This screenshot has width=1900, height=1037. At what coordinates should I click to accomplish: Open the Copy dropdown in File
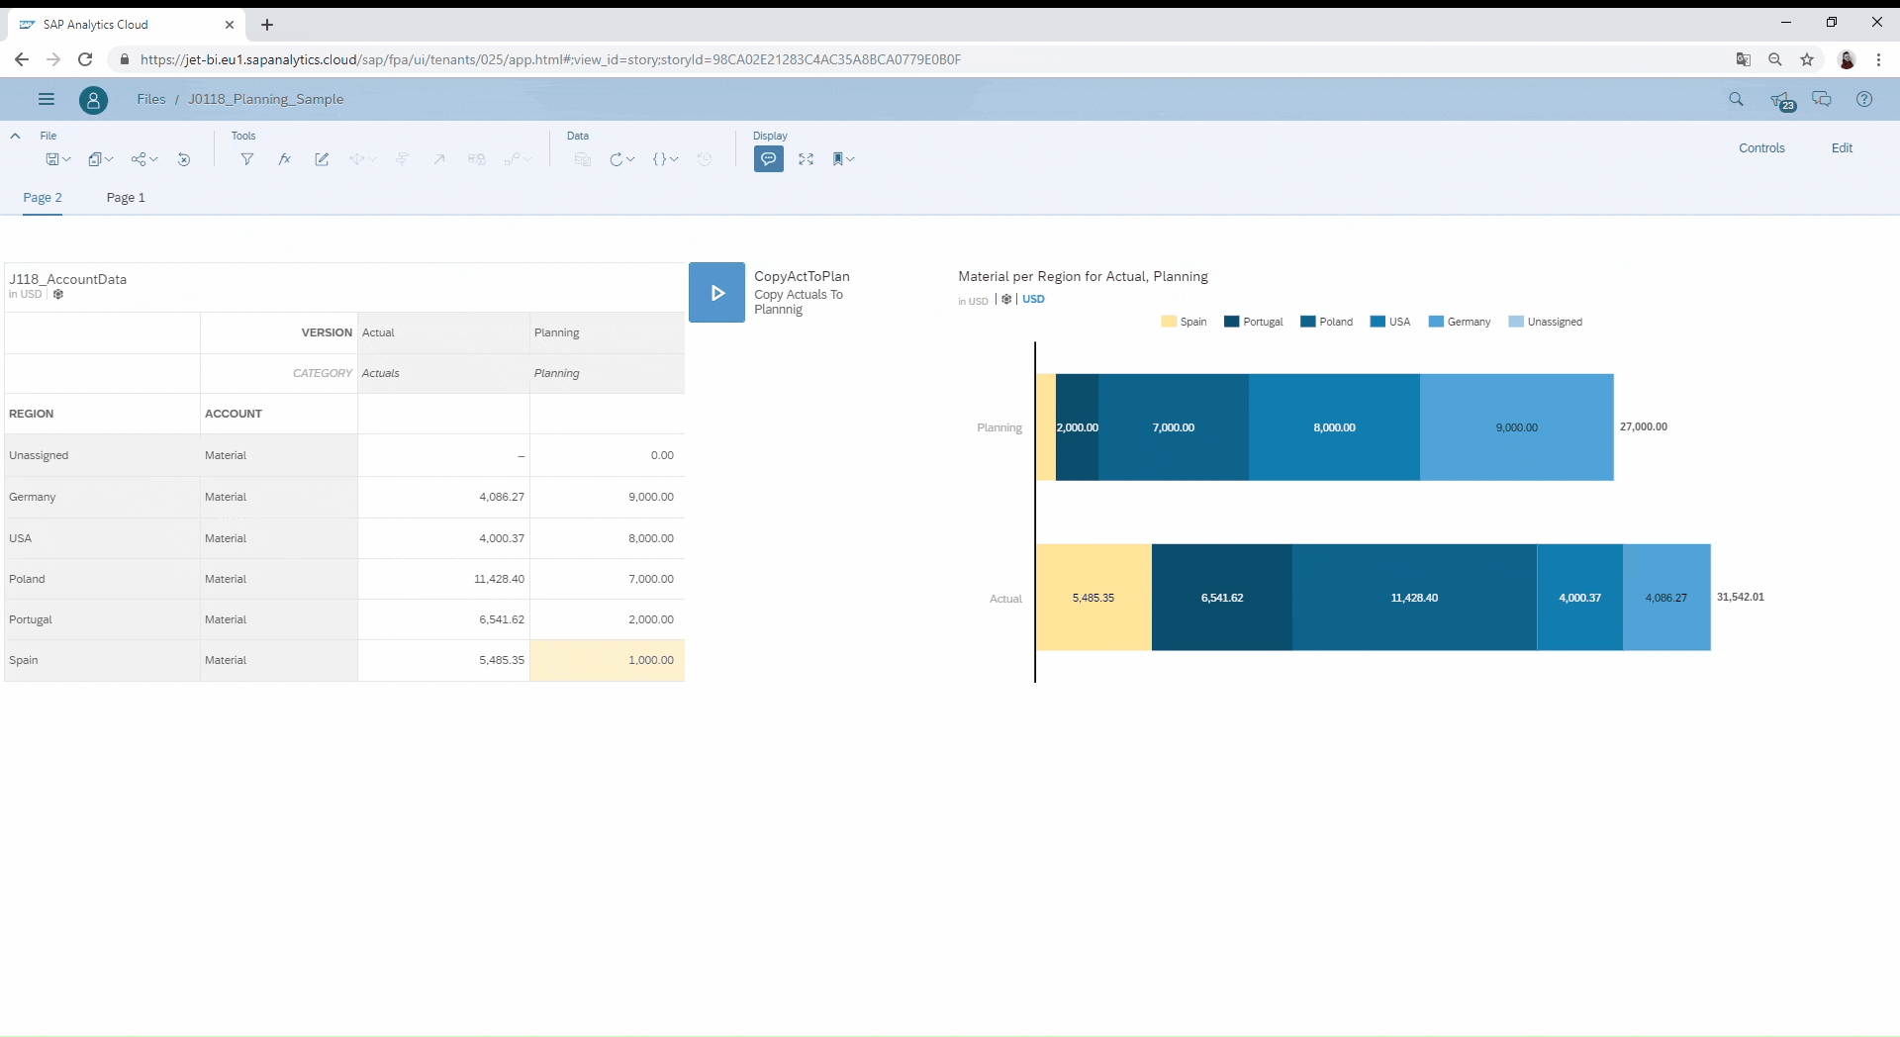(100, 159)
